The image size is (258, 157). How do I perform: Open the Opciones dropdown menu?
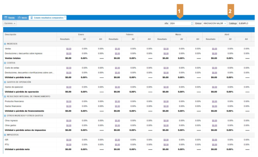click(10, 23)
